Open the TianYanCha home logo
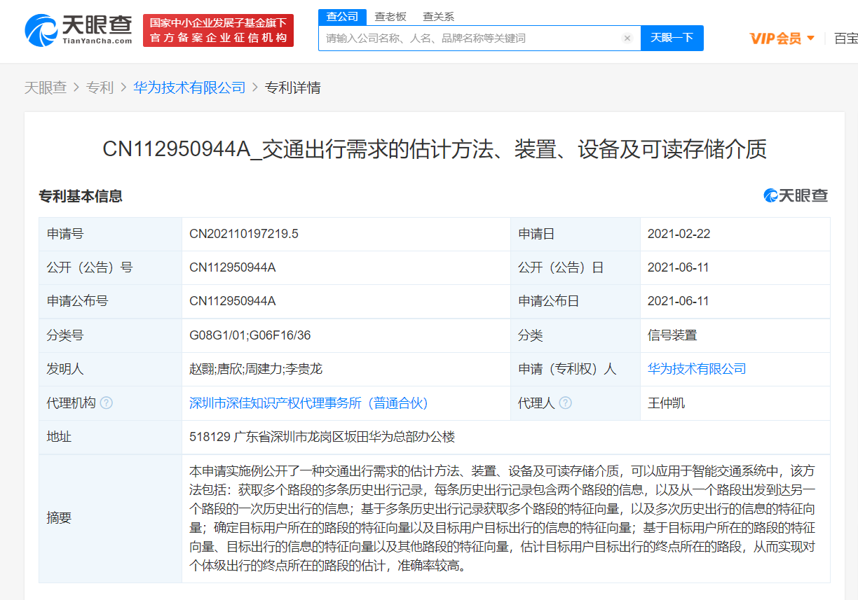858x600 pixels. pos(79,29)
